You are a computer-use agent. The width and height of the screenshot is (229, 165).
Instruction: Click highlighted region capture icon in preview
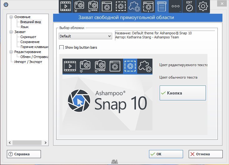(130, 66)
